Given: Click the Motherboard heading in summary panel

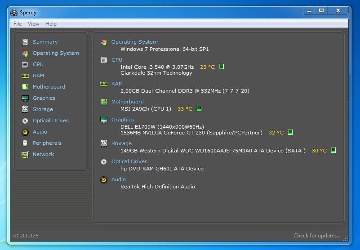Looking at the screenshot, I should [x=128, y=102].
